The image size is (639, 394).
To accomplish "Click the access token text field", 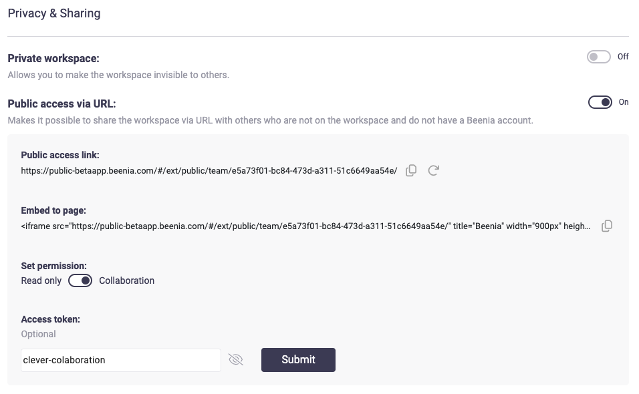I will coord(120,360).
